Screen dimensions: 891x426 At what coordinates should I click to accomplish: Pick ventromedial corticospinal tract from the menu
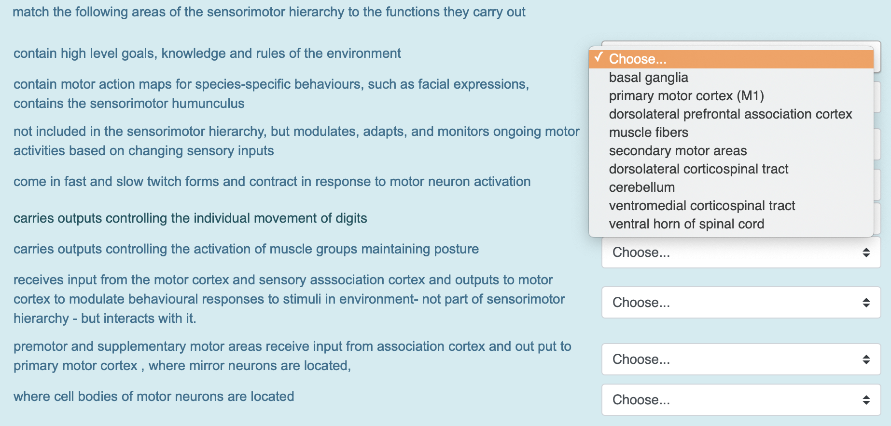pyautogui.click(x=702, y=205)
